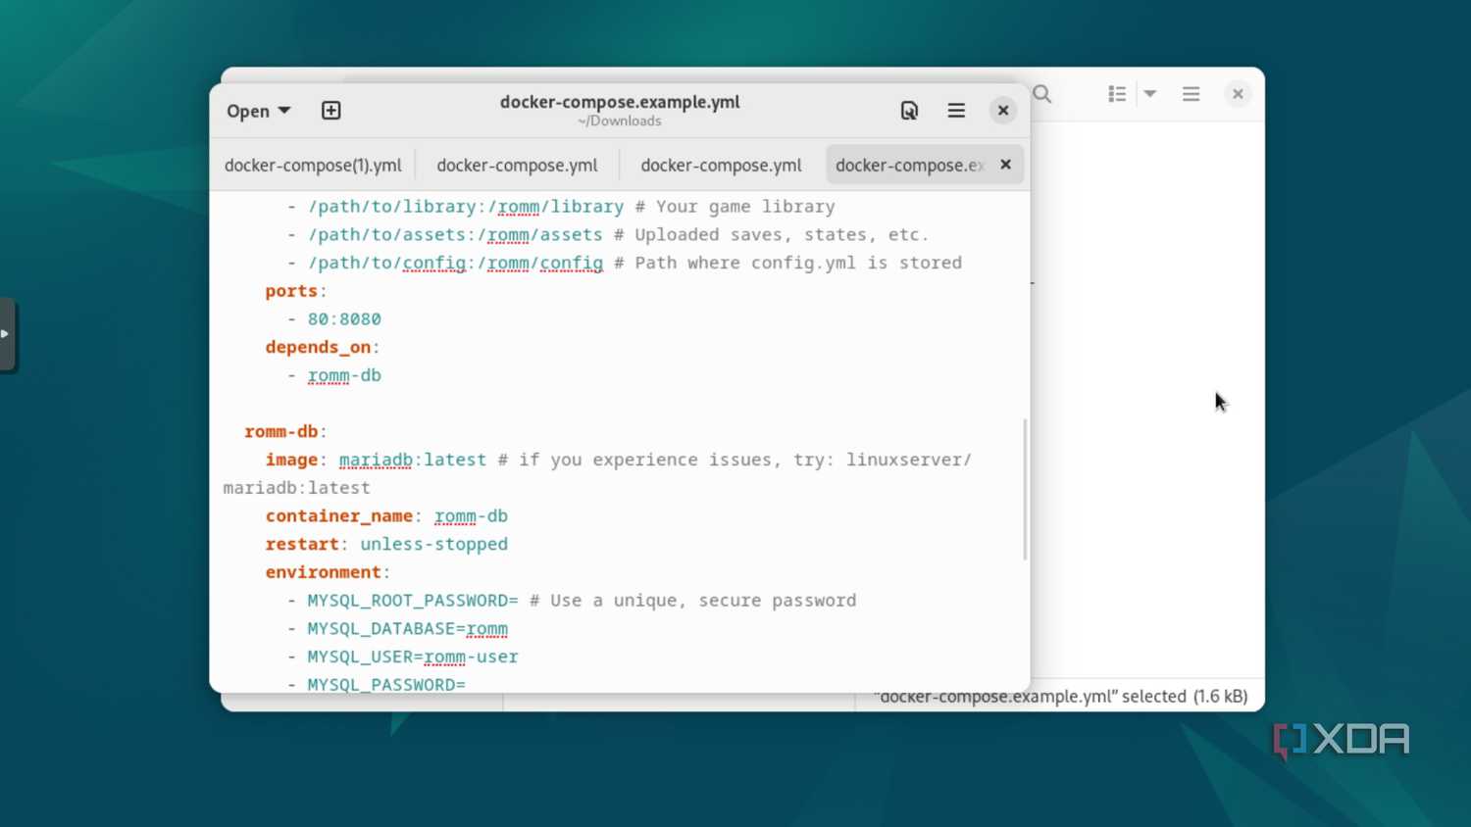The width and height of the screenshot is (1471, 827).
Task: Expand the Open recent files dropdown arrow
Action: point(284,111)
